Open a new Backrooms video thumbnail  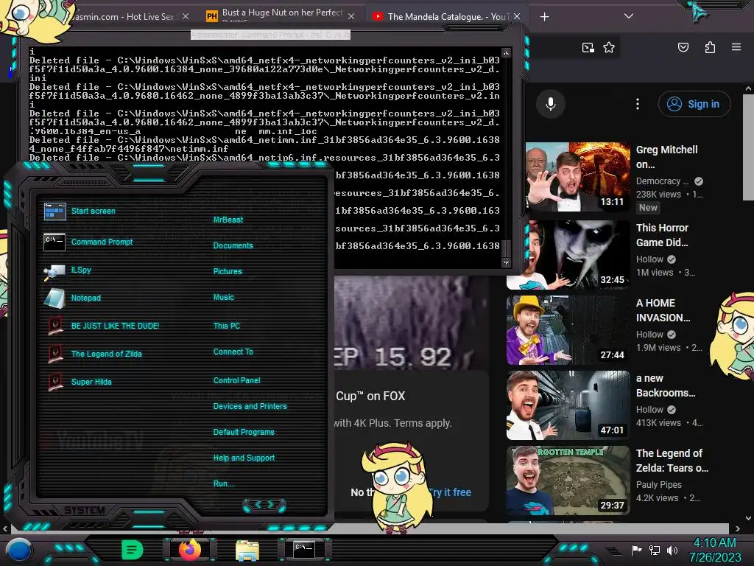coord(568,405)
